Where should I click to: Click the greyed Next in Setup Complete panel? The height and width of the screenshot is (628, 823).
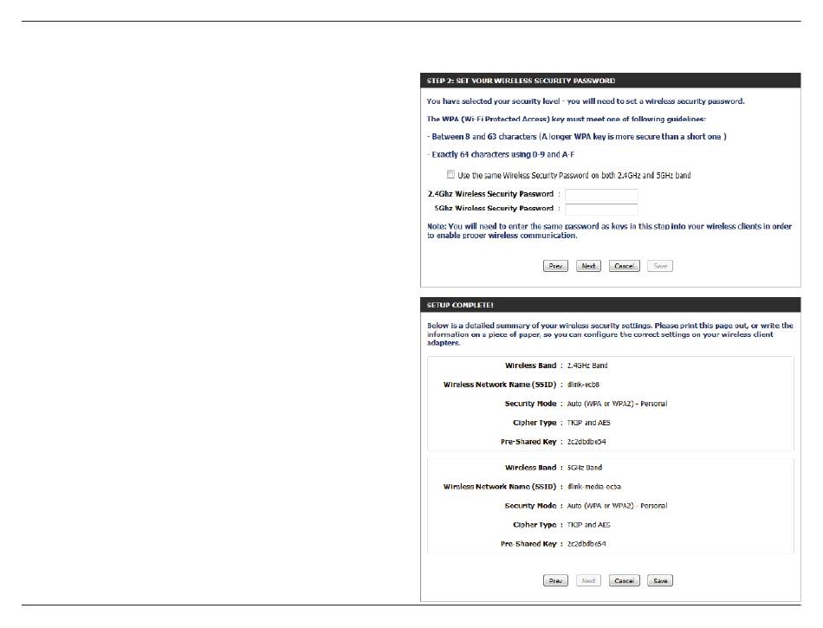[x=588, y=580]
